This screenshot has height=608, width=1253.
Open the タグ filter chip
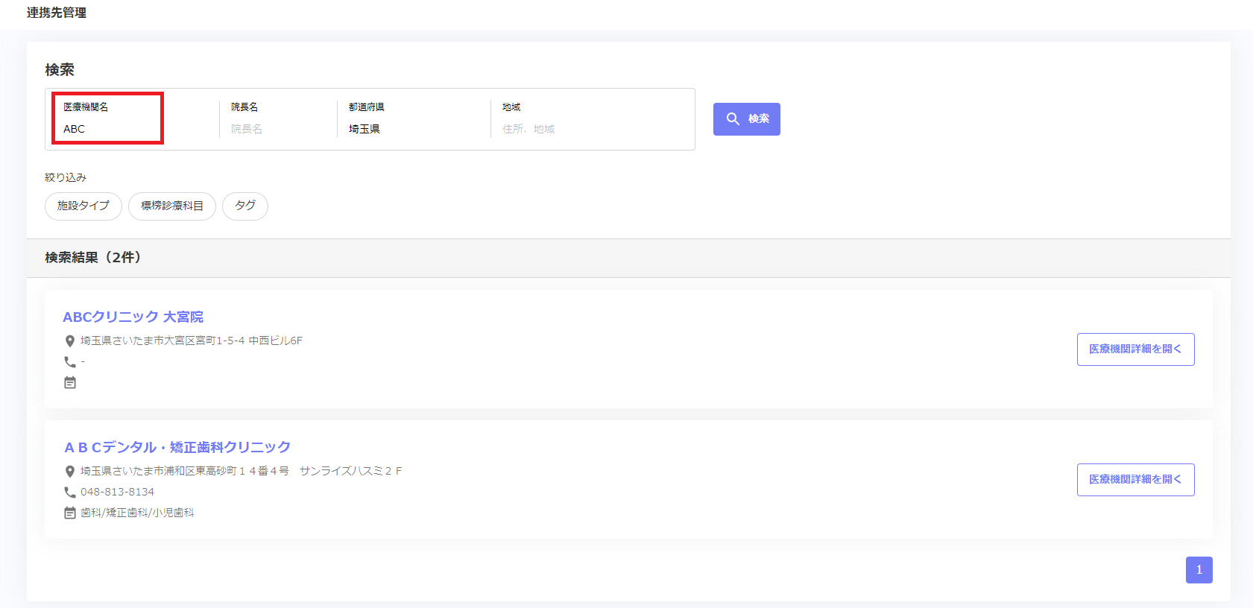pyautogui.click(x=245, y=206)
